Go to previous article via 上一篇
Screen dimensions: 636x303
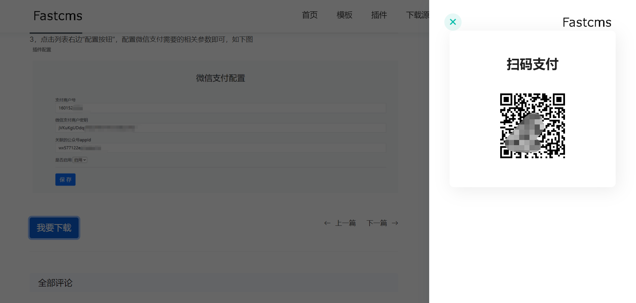345,223
